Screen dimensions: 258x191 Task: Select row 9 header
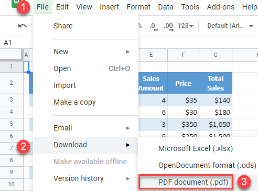click(12, 173)
